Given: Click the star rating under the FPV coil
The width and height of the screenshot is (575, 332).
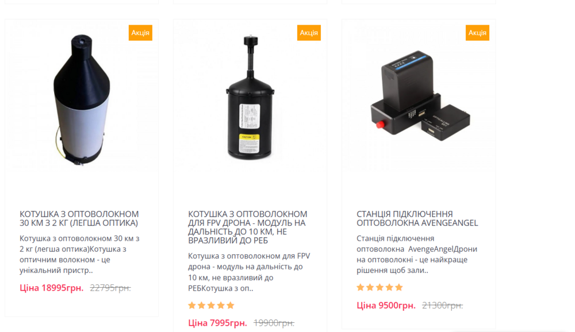Looking at the screenshot, I should tap(211, 305).
